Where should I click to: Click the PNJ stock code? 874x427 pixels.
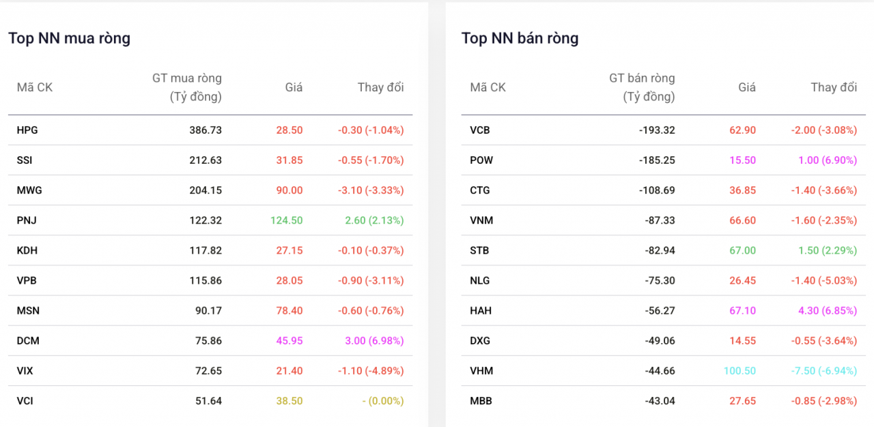pos(26,220)
